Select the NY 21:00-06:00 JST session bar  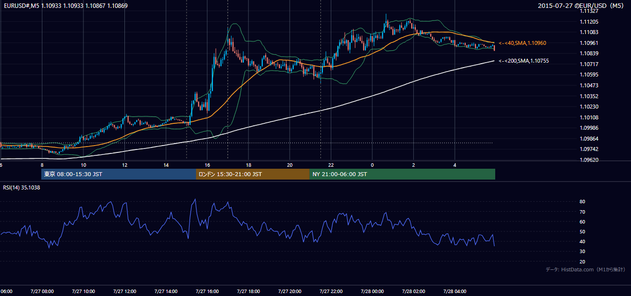click(402, 174)
